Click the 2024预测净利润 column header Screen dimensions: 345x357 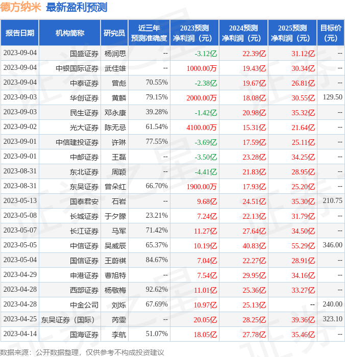coord(243,33)
